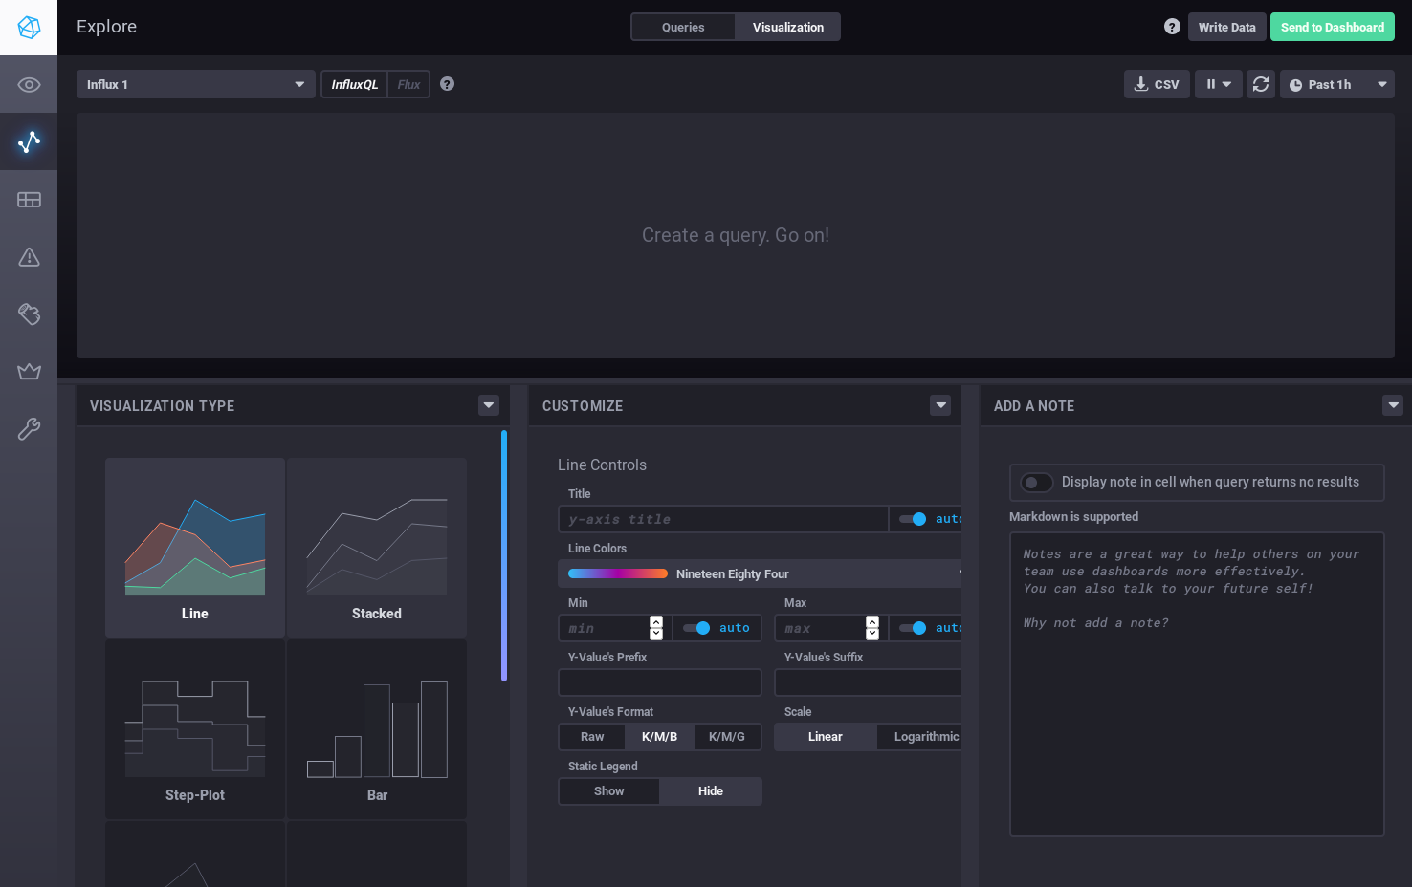This screenshot has height=887, width=1412.
Task: Select the Step-Plot graph type
Action: (195, 728)
